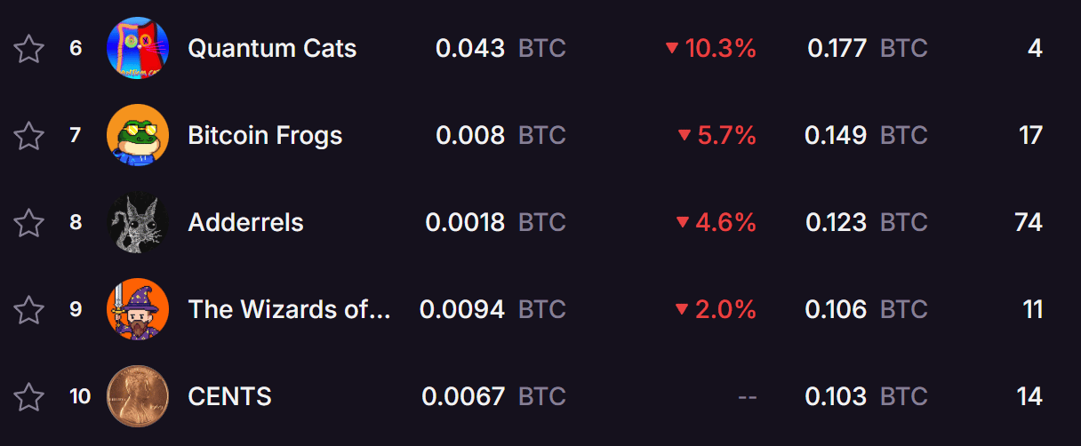
Task: Open the CENTS collection link
Action: (x=229, y=396)
